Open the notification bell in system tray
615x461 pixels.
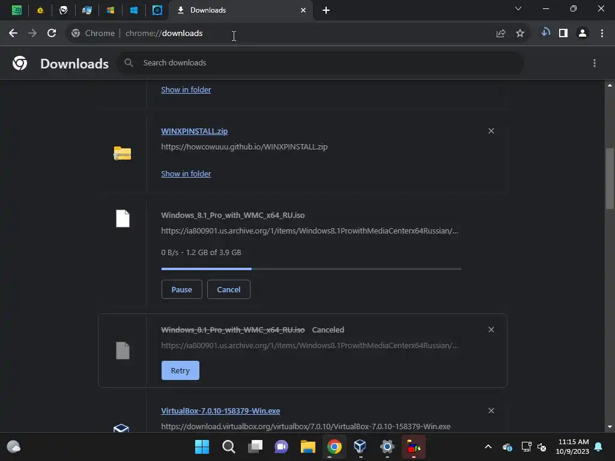[x=599, y=447]
